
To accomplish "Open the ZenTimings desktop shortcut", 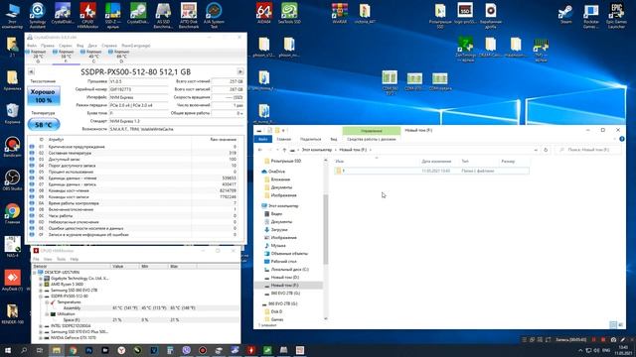I will 465,49.
